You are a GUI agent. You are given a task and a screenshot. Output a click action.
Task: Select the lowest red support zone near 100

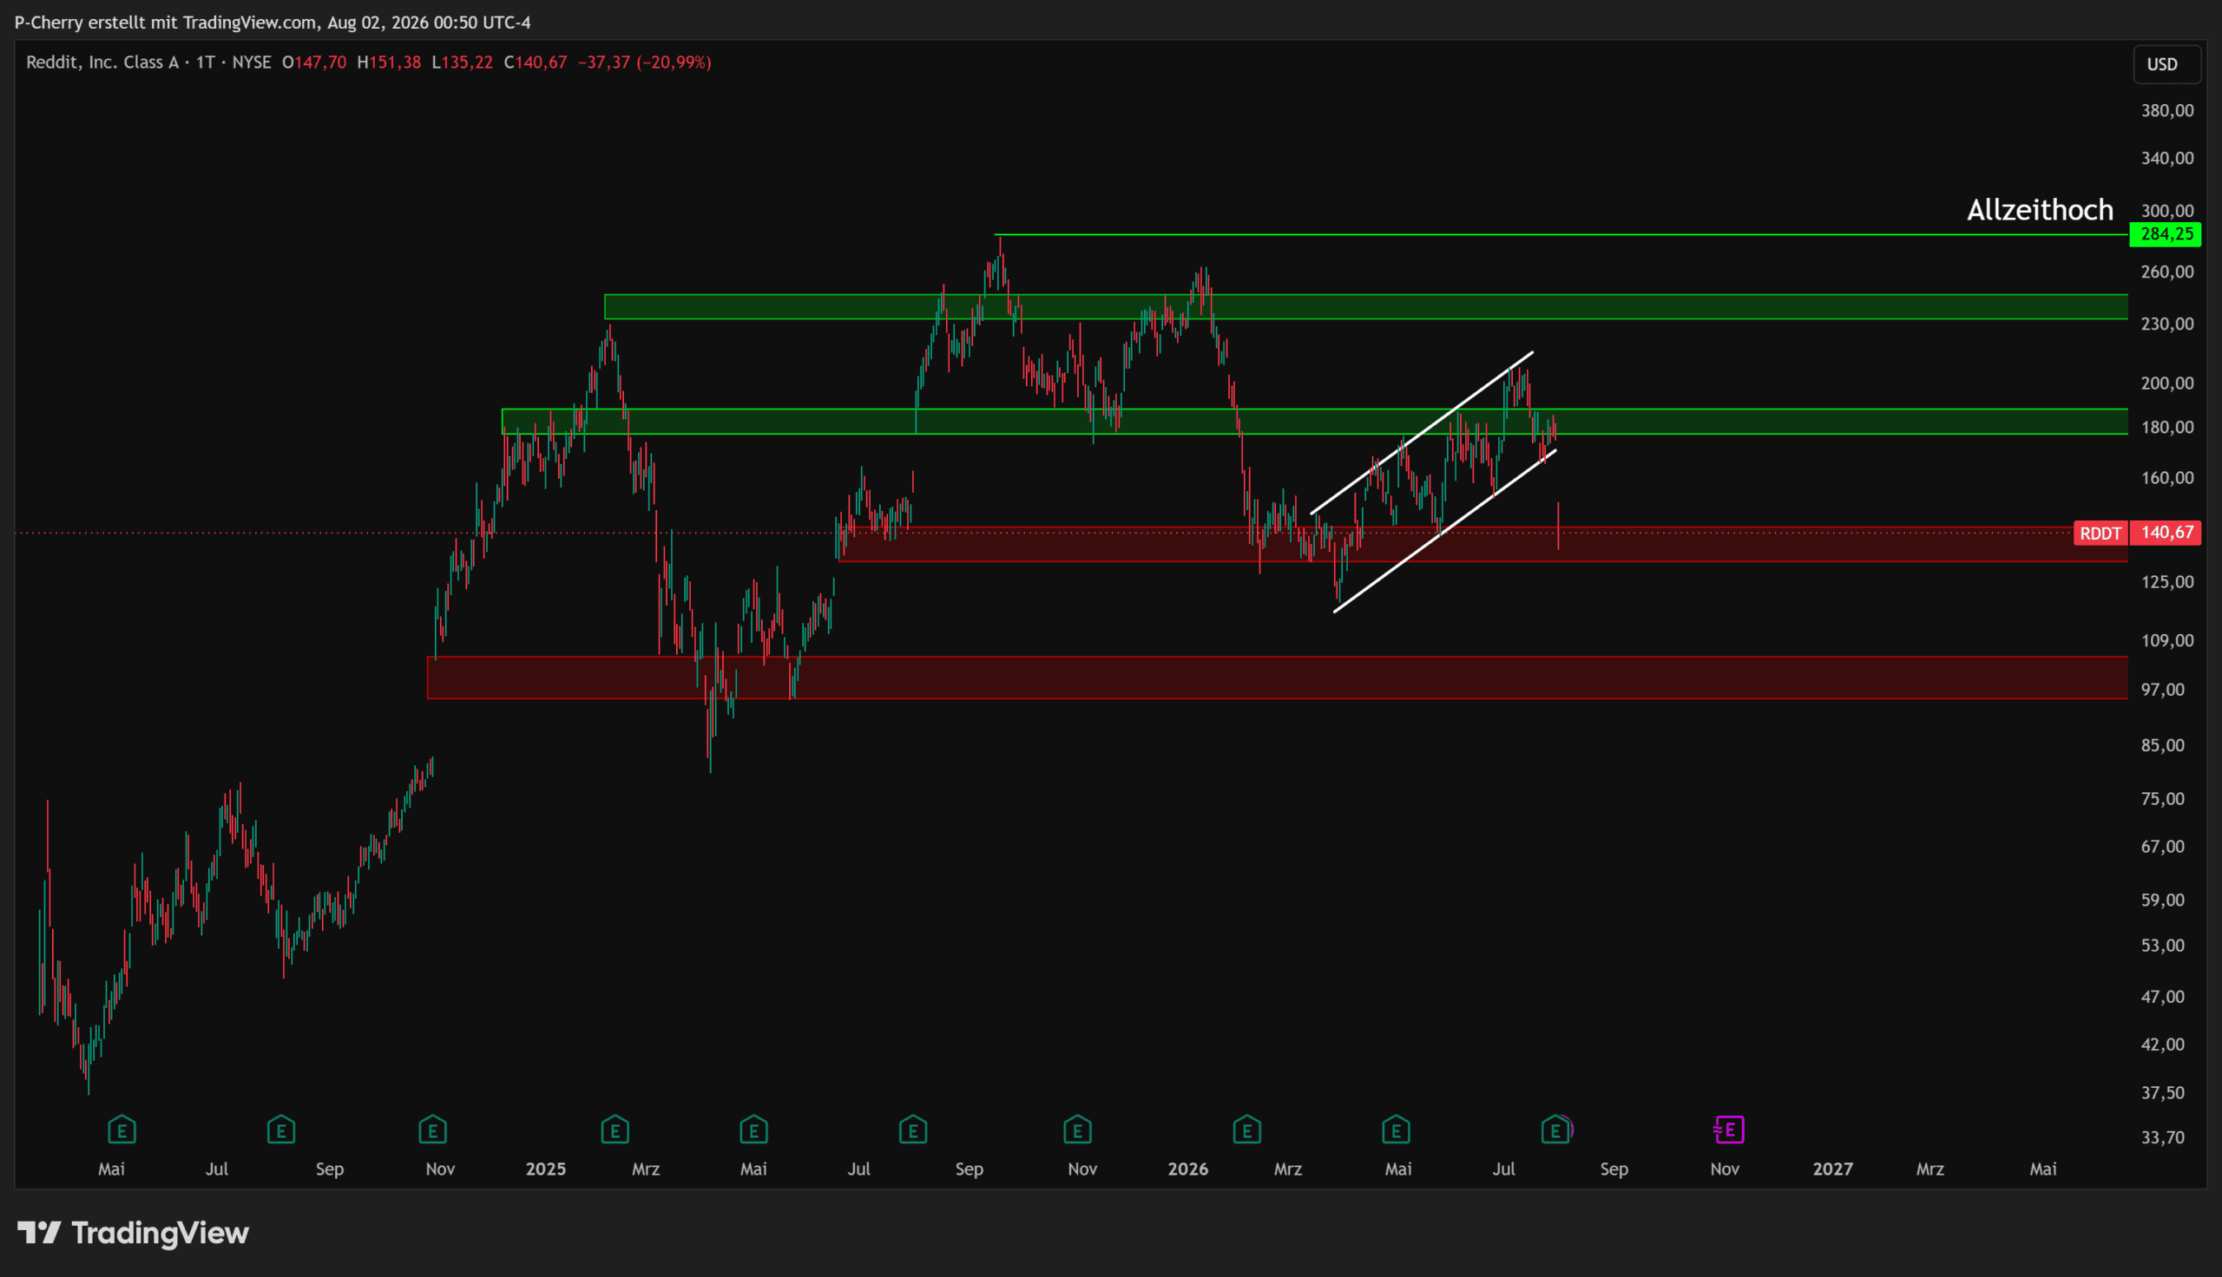click(x=1278, y=678)
